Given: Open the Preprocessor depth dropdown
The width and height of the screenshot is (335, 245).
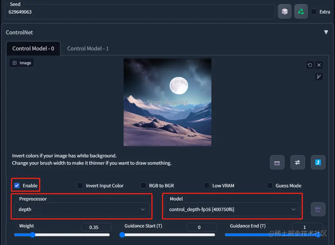Looking at the screenshot, I should click(x=82, y=209).
